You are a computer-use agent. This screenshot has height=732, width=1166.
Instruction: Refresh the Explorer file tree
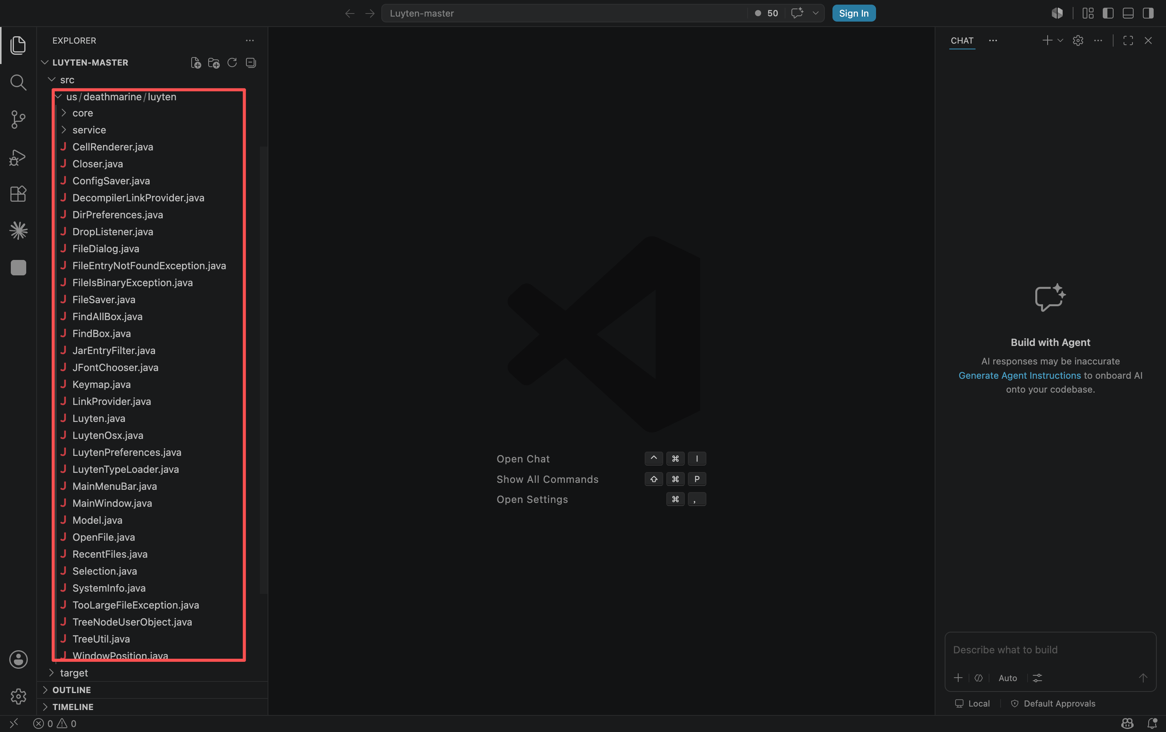click(x=232, y=62)
